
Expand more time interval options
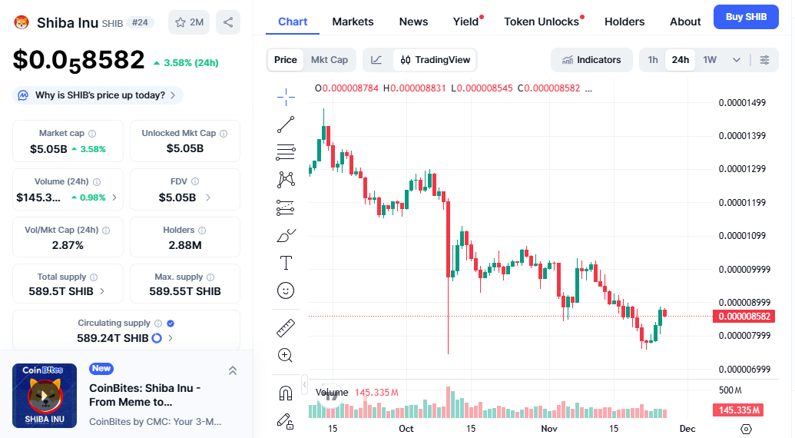(737, 60)
